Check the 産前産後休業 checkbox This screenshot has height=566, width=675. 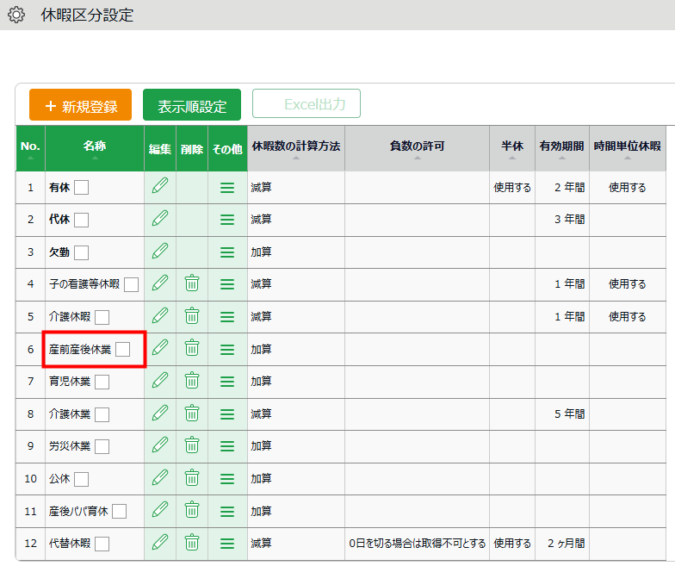pyautogui.click(x=122, y=350)
